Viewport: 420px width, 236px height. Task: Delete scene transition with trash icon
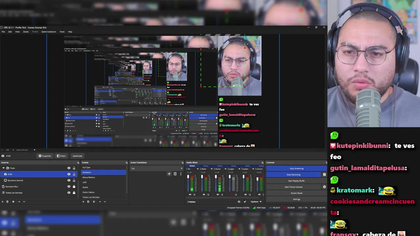[175, 174]
